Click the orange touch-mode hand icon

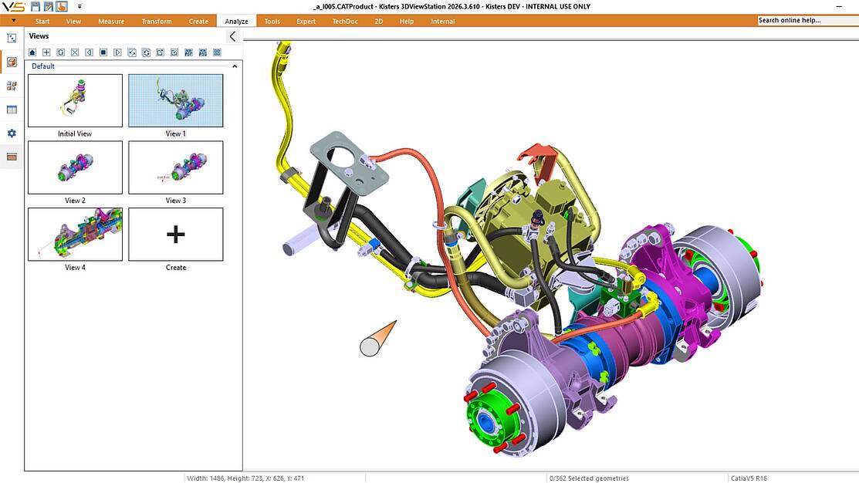pos(62,7)
